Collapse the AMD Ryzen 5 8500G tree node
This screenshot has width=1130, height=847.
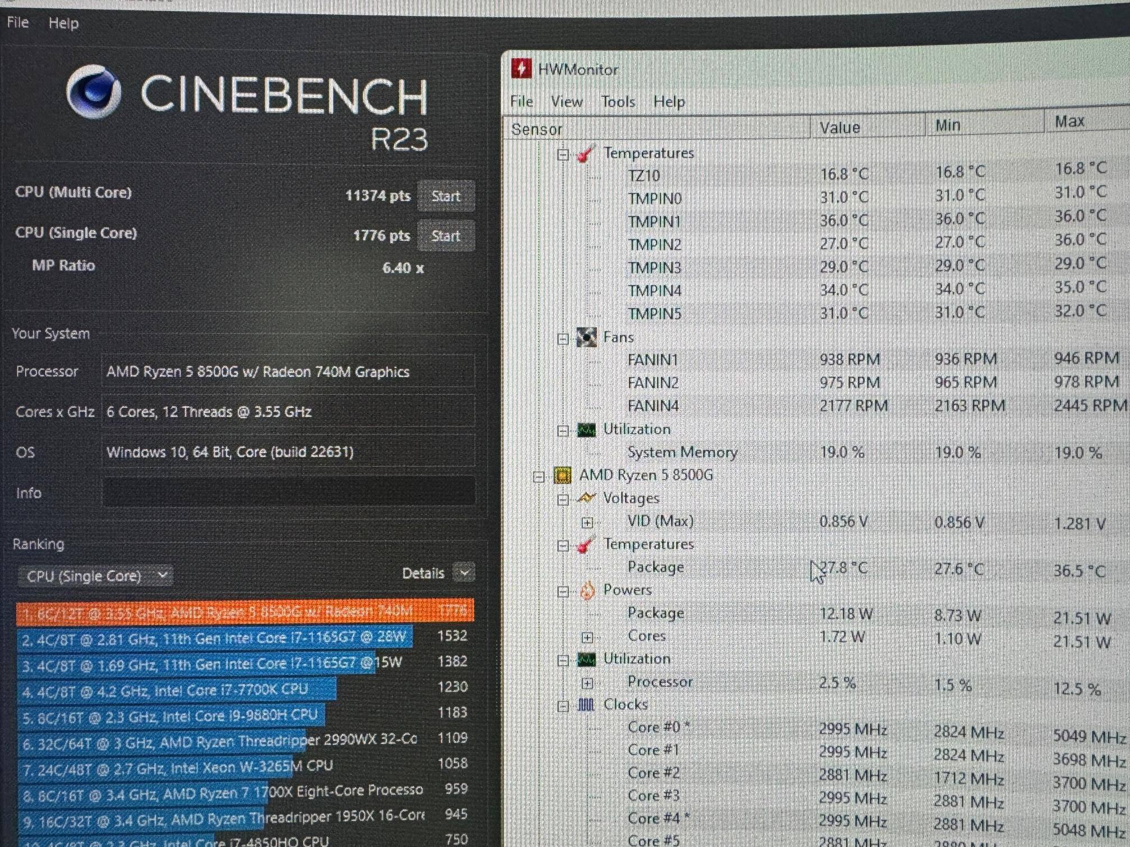coord(539,477)
